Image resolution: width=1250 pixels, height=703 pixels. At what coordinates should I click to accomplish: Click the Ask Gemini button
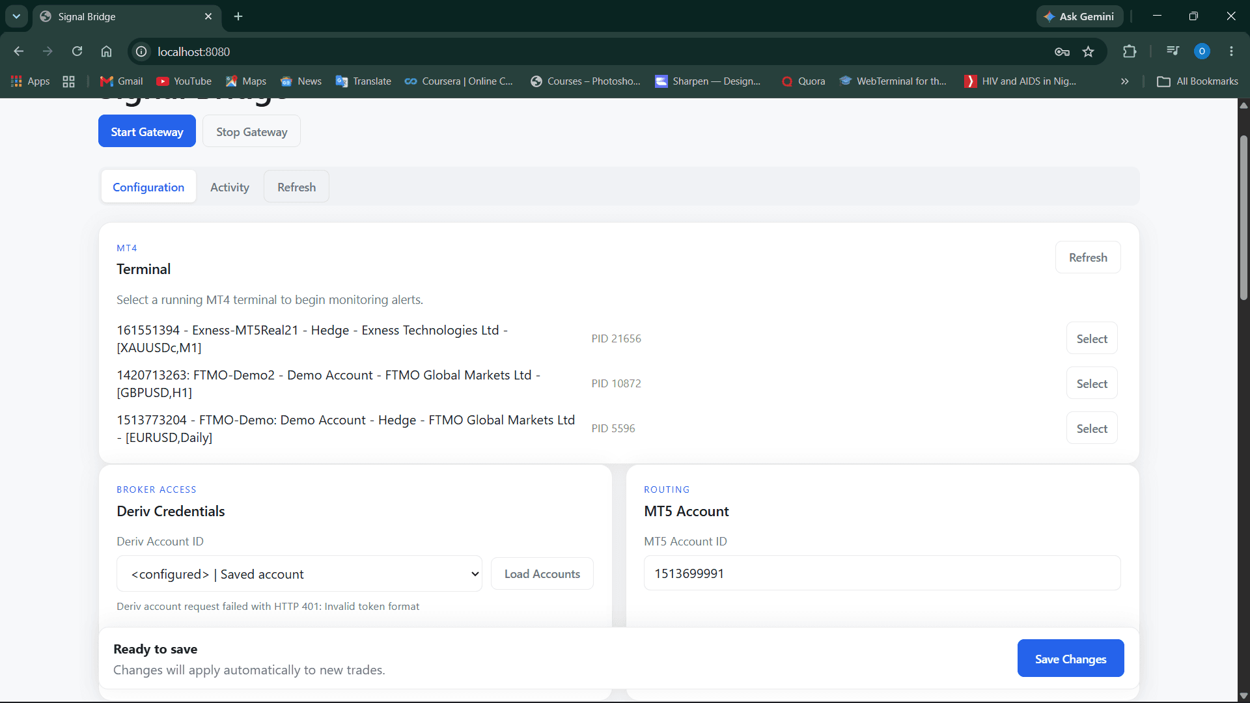pyautogui.click(x=1079, y=16)
